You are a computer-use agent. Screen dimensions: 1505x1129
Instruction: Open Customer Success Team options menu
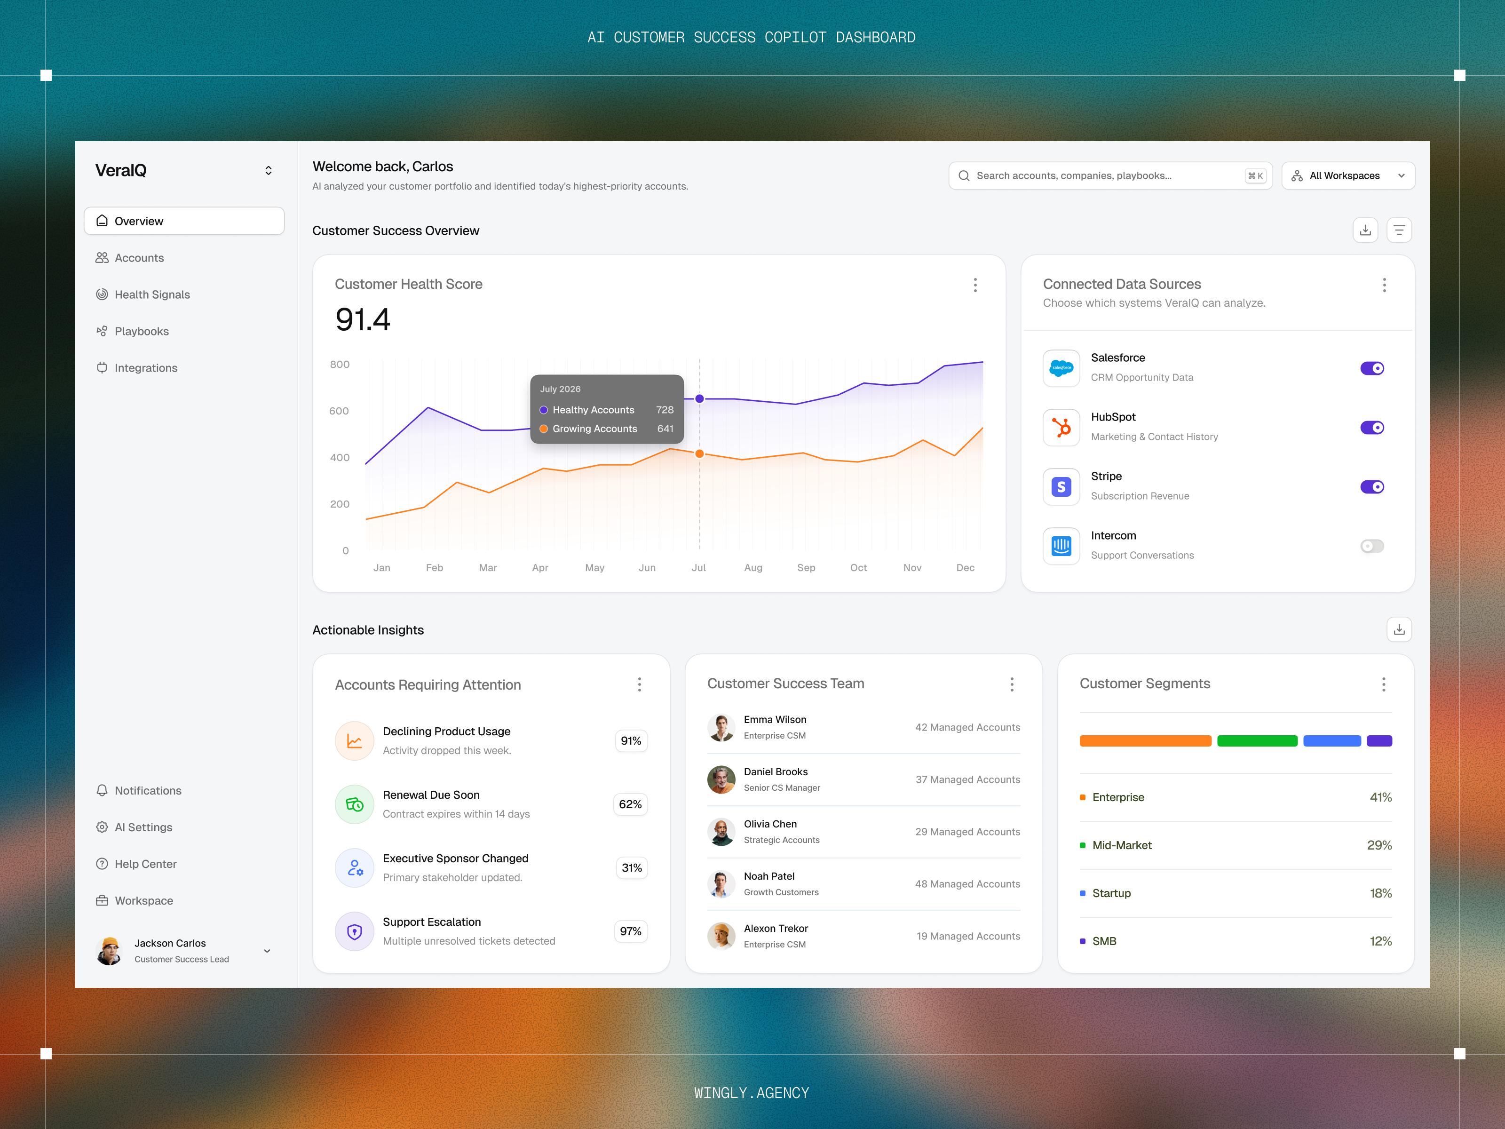(1012, 684)
